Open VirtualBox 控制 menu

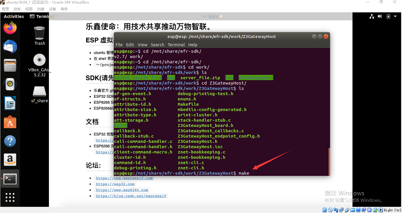point(17,9)
